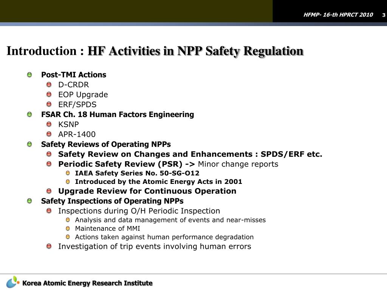Click 'Analysis and data management of events' line
Image resolution: width=387 pixels, height=290 pixels.
coord(170,220)
